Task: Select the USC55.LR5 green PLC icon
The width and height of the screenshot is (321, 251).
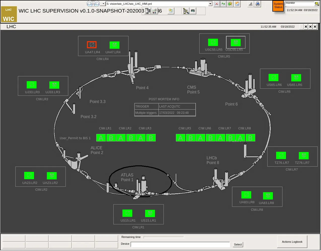Action: [213, 42]
